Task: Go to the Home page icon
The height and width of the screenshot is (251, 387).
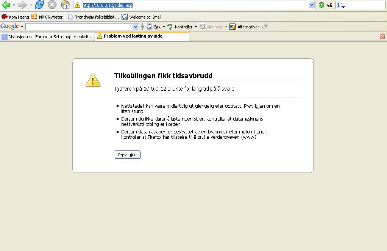Action: pos(65,5)
